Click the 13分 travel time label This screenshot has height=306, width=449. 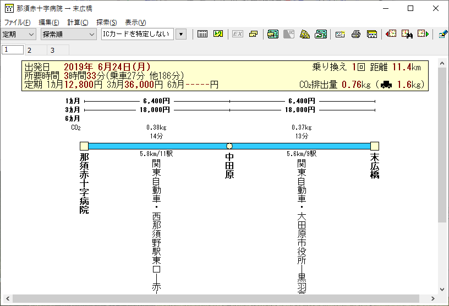click(x=302, y=136)
